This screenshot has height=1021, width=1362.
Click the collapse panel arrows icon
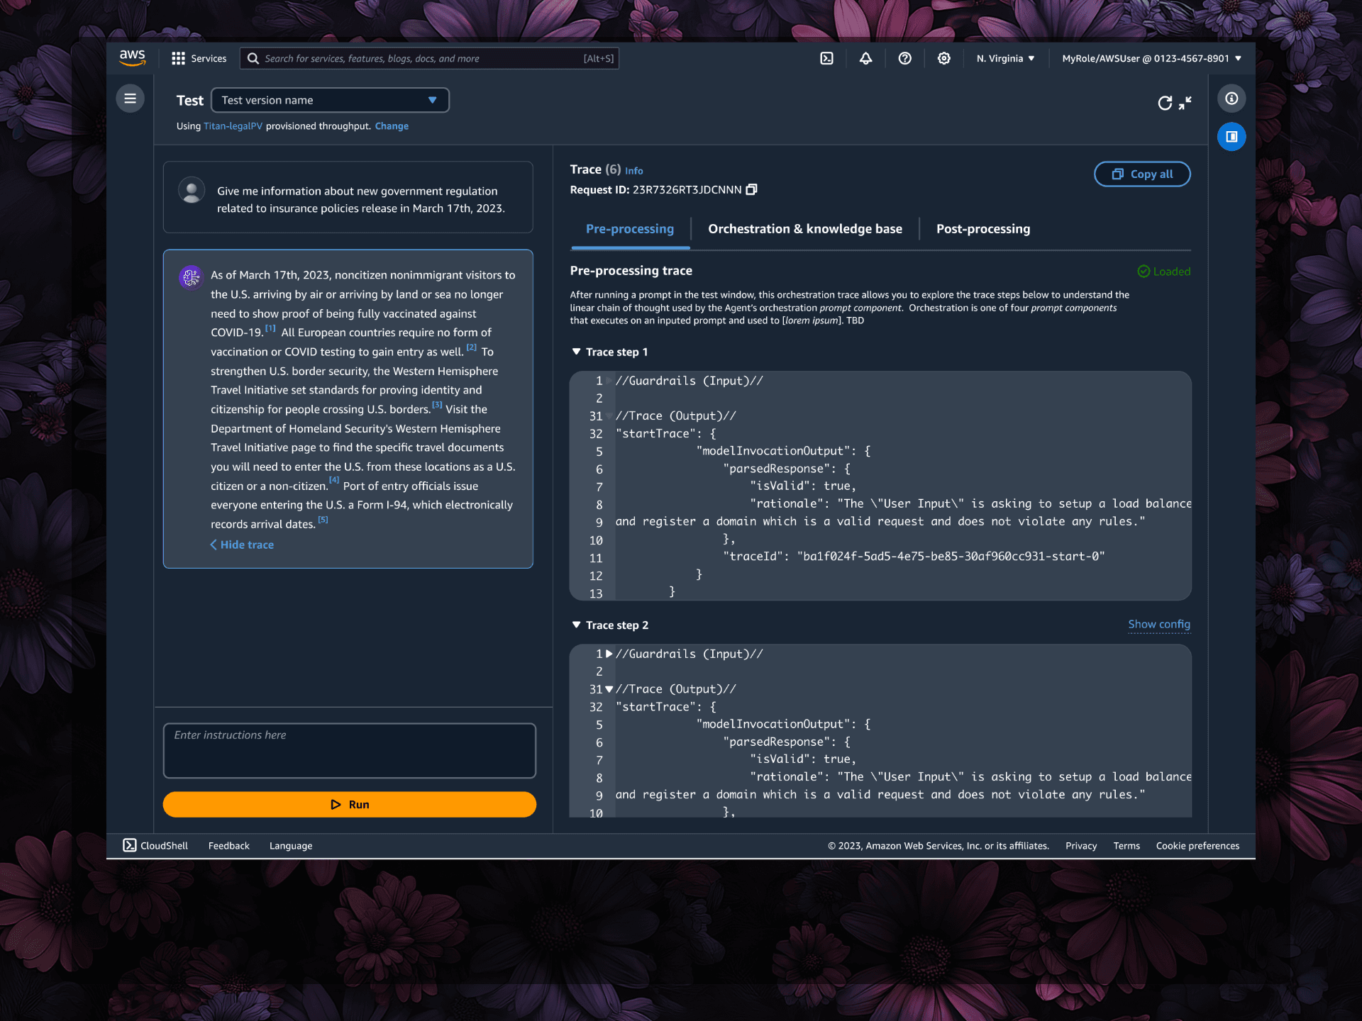click(x=1185, y=104)
